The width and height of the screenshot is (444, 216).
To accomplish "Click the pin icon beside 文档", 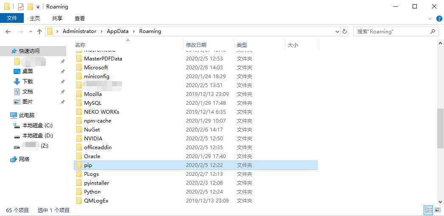I will pos(62,92).
